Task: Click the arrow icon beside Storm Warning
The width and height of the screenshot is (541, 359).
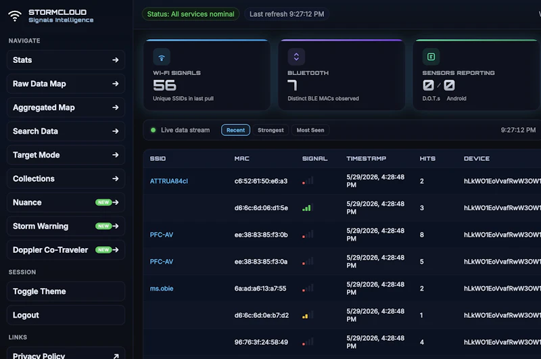Action: [116, 226]
